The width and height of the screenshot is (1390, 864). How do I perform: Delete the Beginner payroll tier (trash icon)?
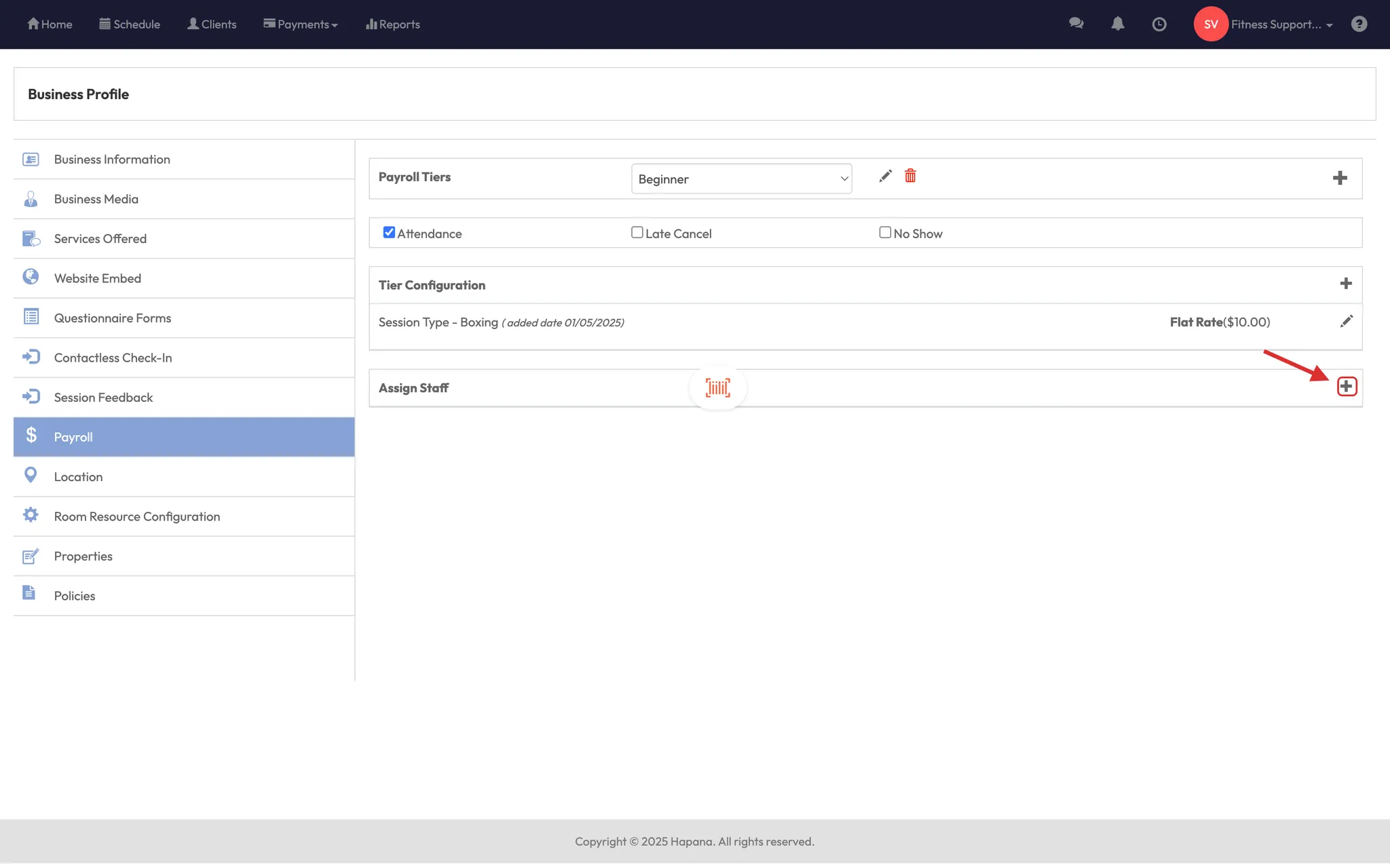[x=910, y=176]
